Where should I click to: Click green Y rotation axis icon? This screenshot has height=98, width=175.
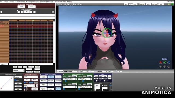pos(165,63)
